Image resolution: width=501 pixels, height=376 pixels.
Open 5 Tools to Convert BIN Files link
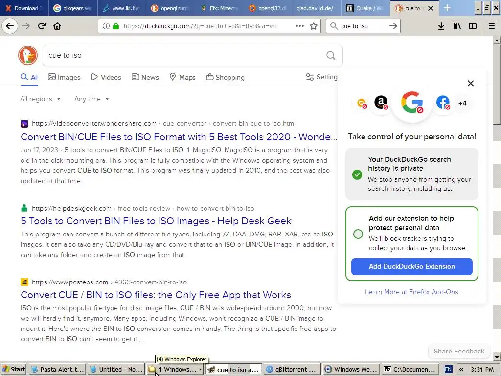click(x=156, y=221)
